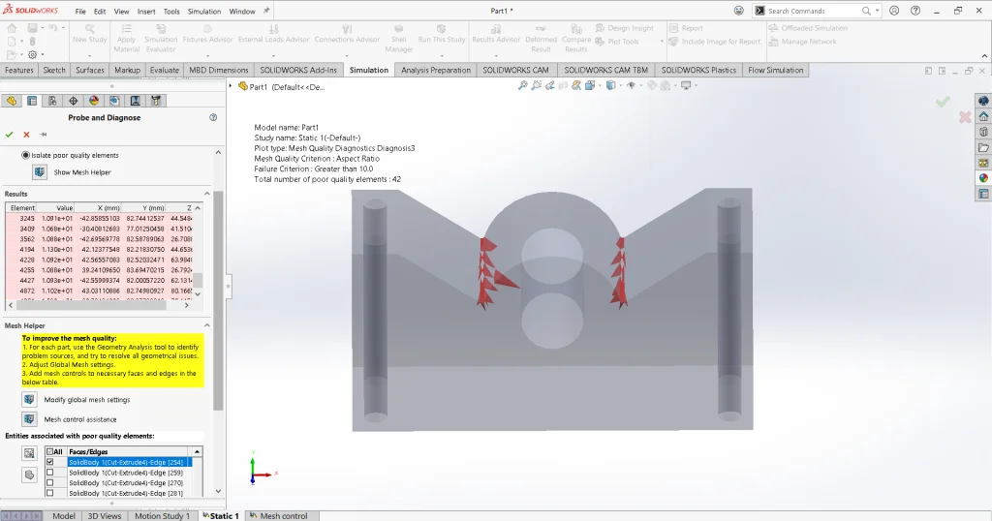The image size is (992, 521).
Task: Select the element 4194 result row
Action: pos(101,249)
